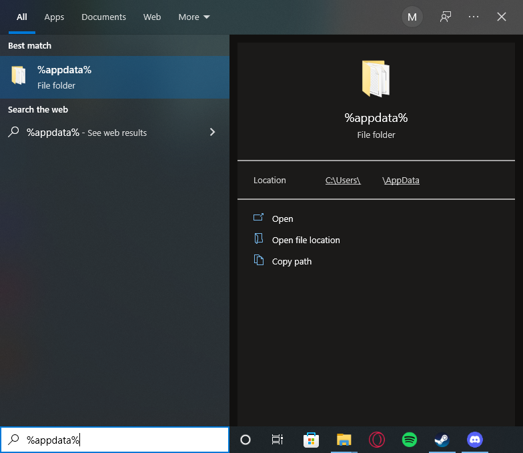Open the Documents search tab
This screenshot has height=453, width=523.
pyautogui.click(x=104, y=17)
